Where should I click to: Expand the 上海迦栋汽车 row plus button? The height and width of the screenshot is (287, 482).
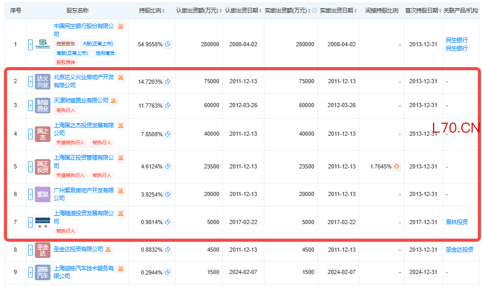click(x=30, y=272)
